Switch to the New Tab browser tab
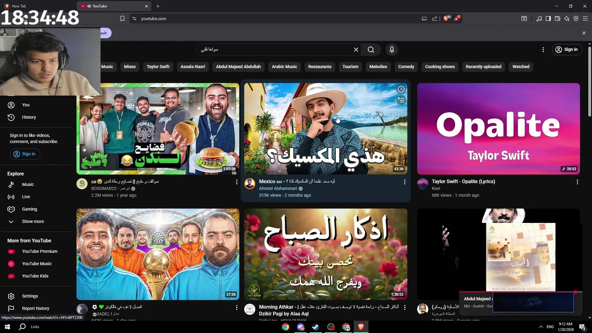 38,6
